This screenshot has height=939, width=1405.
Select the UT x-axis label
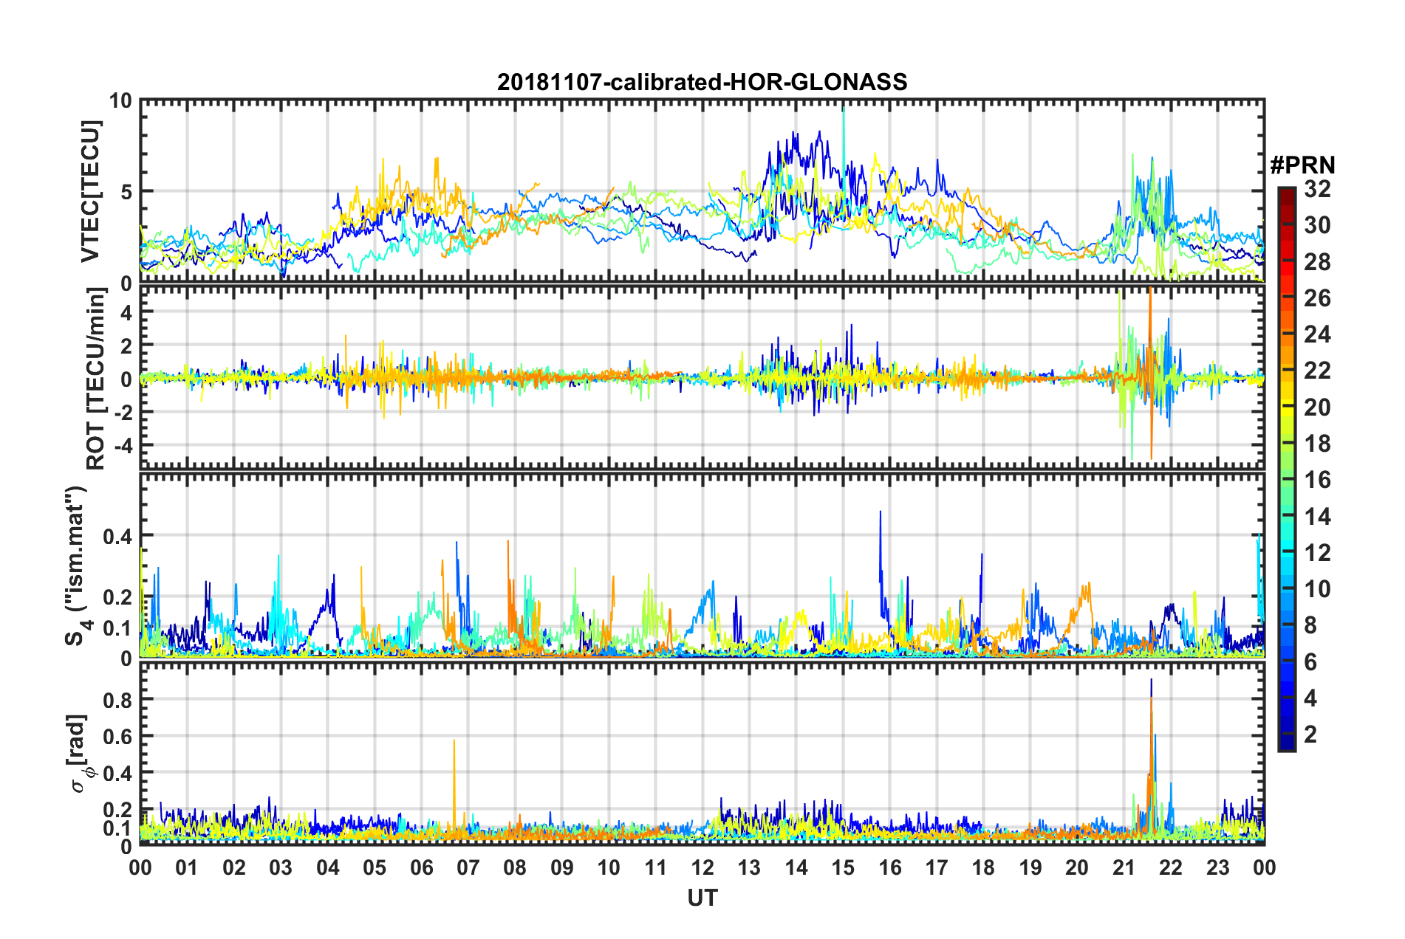click(702, 898)
